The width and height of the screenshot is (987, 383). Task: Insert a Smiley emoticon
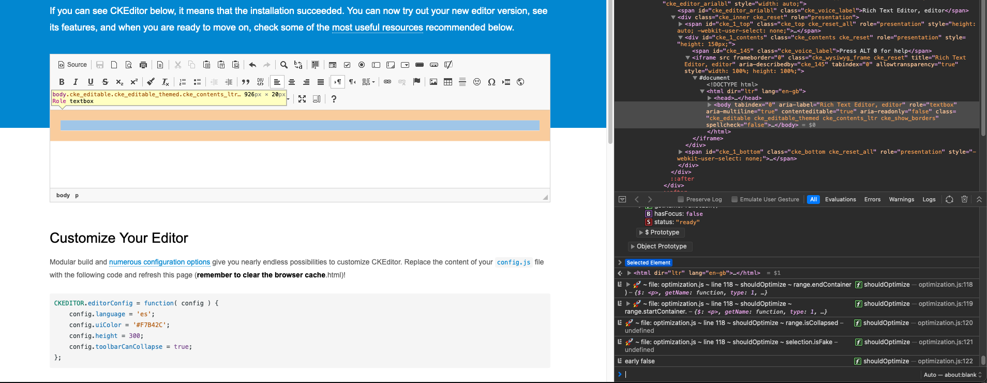click(x=477, y=82)
